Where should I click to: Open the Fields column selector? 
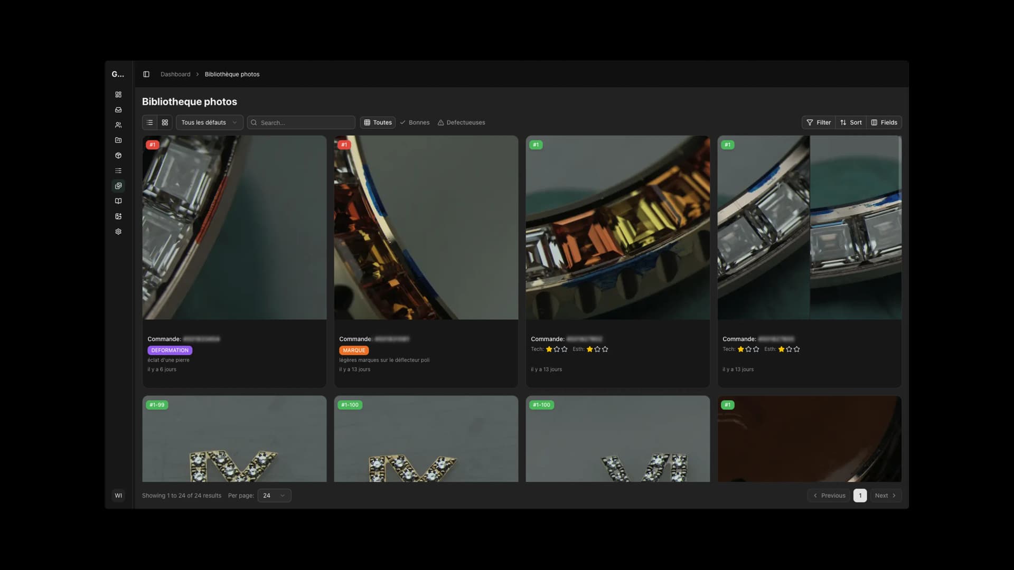coord(884,122)
